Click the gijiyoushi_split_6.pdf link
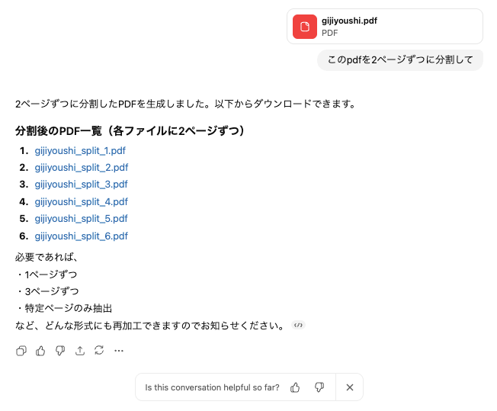Viewport: 497px width, 411px height. 81,236
